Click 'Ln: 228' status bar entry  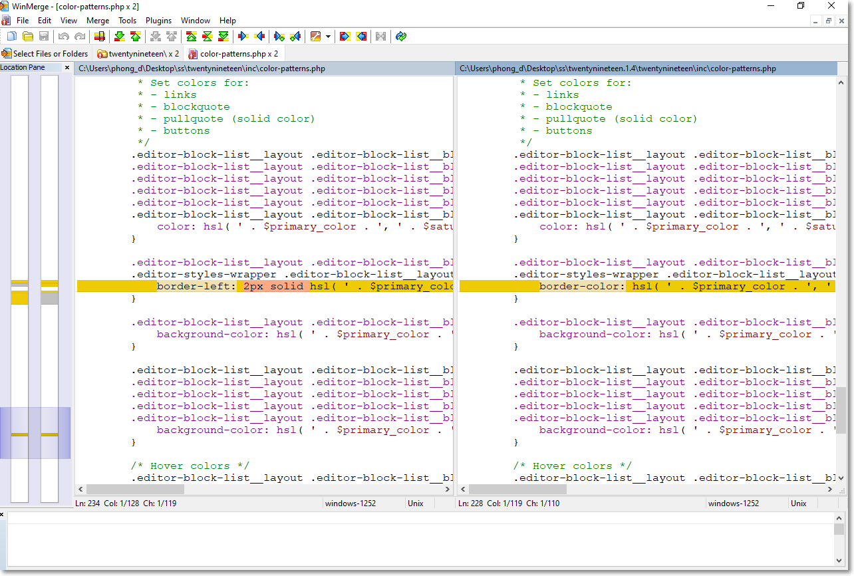coord(470,504)
